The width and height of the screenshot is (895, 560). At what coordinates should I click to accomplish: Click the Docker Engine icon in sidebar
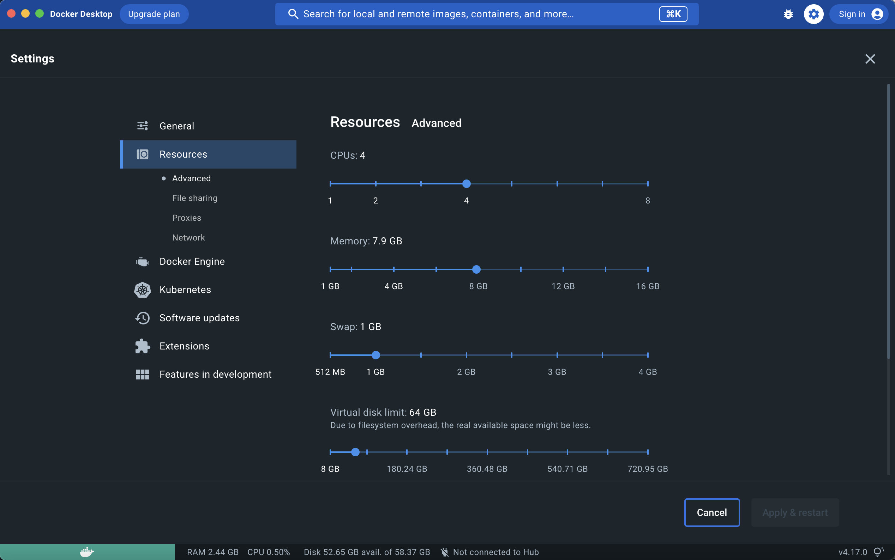click(x=142, y=261)
